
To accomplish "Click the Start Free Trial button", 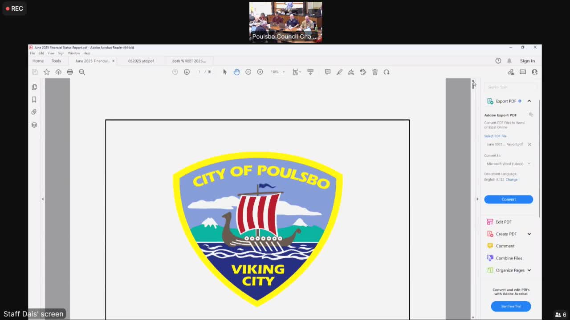I will click(511, 306).
